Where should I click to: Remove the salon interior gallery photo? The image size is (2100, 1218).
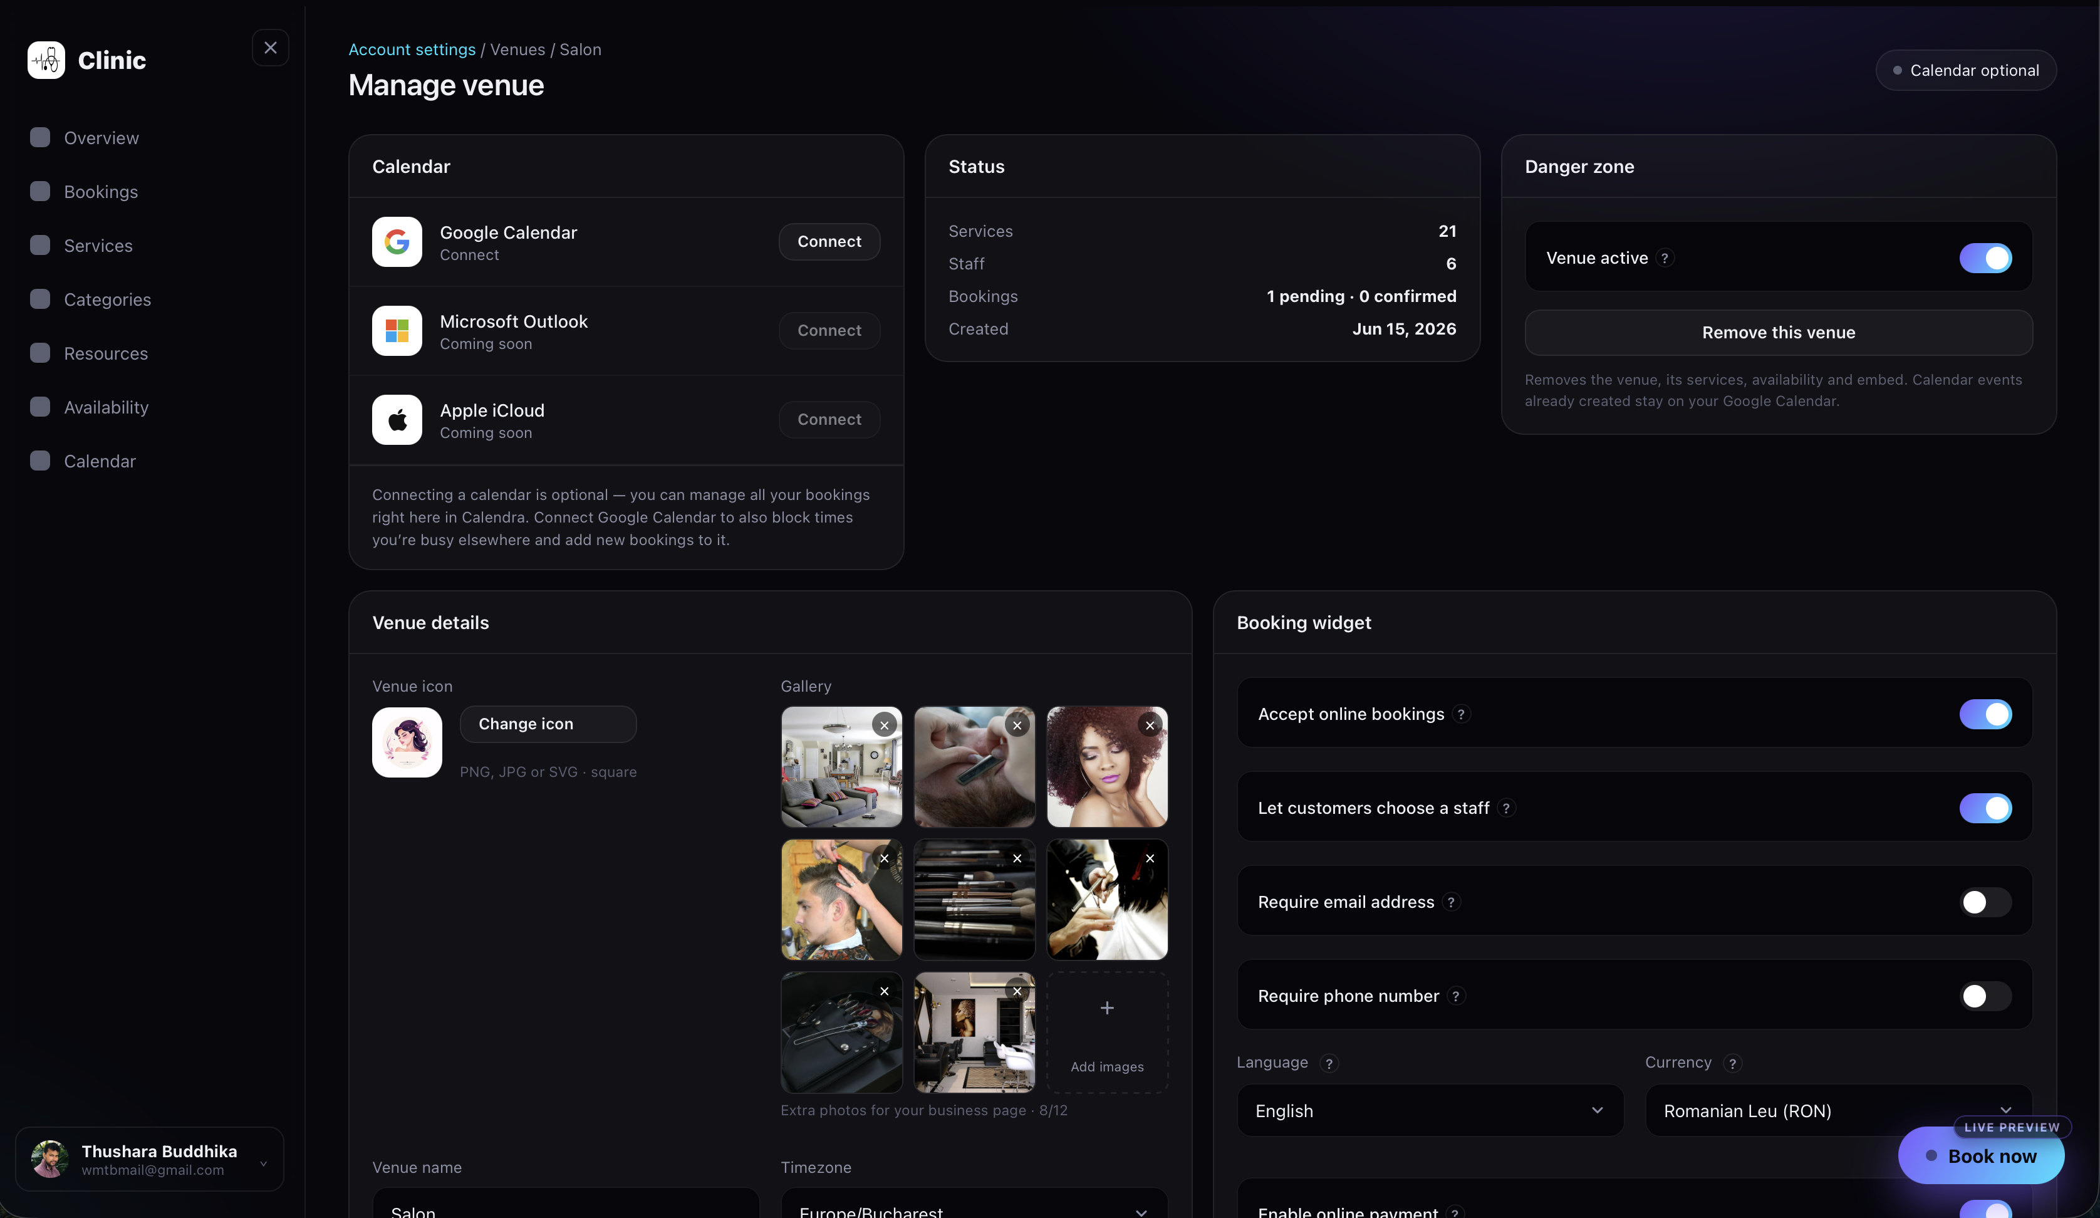tap(1017, 991)
